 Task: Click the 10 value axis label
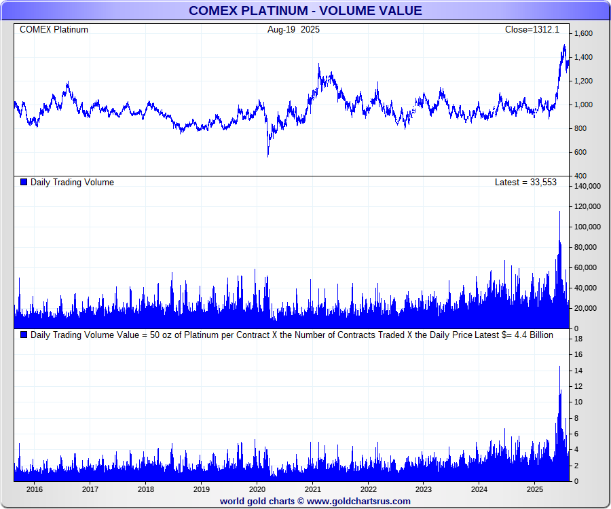click(x=578, y=402)
